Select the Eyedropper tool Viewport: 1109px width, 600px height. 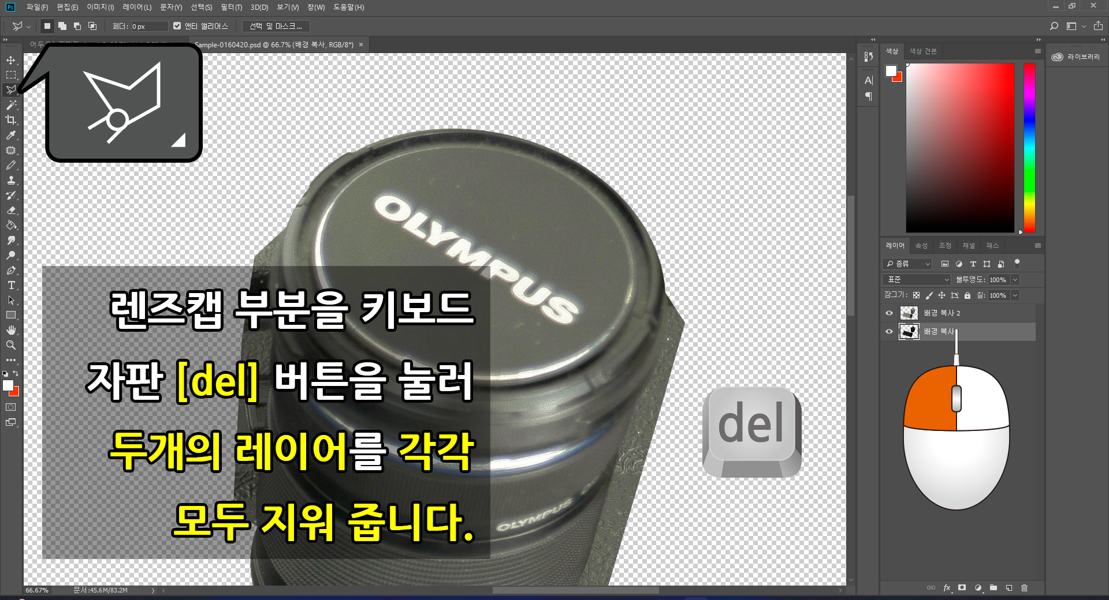pos(11,135)
